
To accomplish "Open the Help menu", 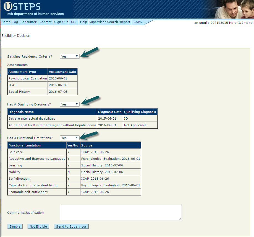I will [83, 22].
